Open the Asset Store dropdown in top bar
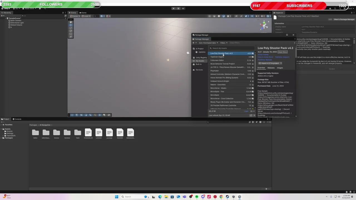 [x=30, y=9]
